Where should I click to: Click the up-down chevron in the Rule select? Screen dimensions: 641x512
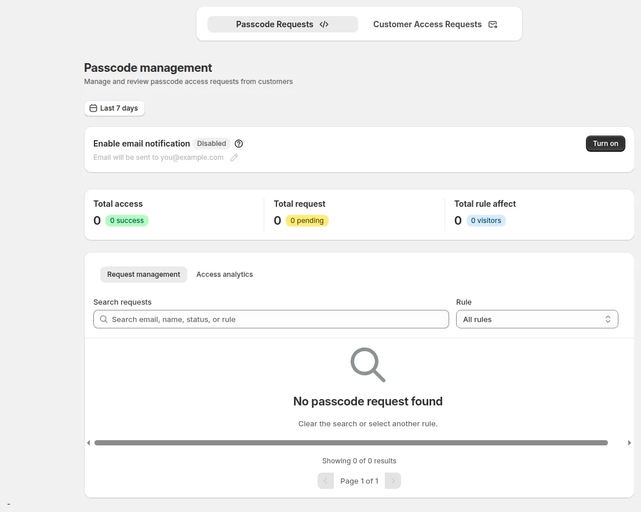coord(608,319)
